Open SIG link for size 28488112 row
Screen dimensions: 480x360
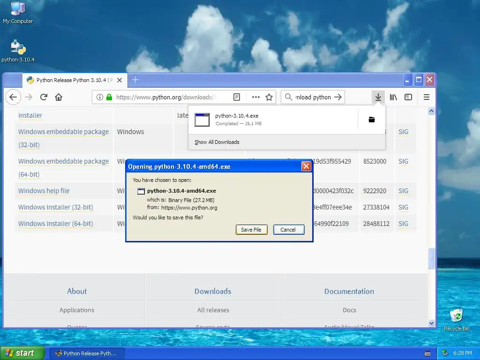click(x=403, y=224)
